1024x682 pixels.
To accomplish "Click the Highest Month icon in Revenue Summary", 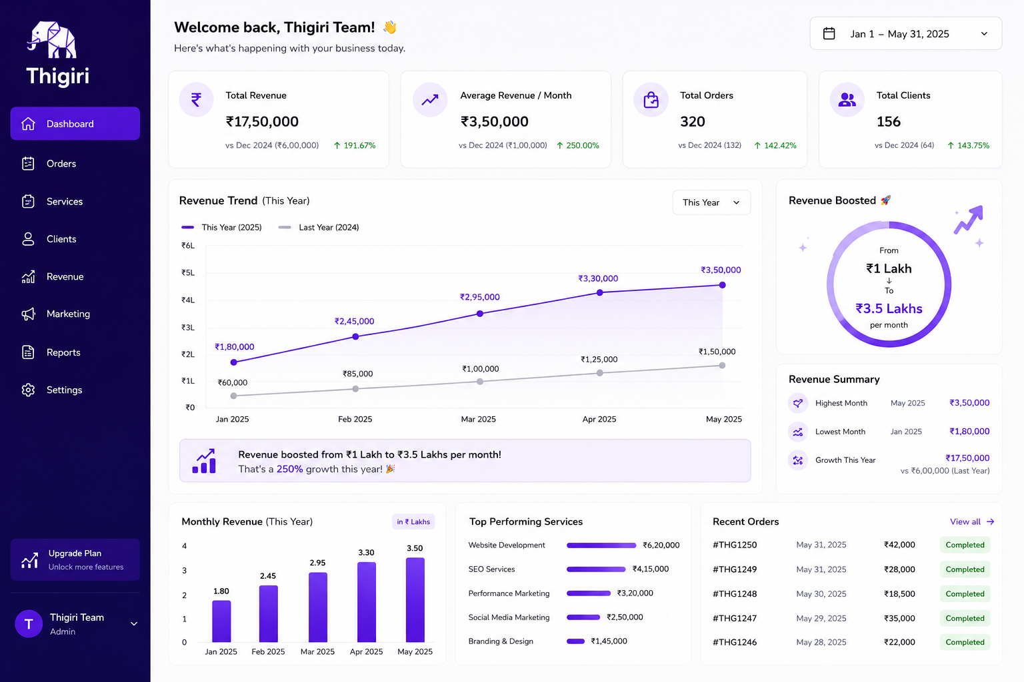I will coord(797,403).
